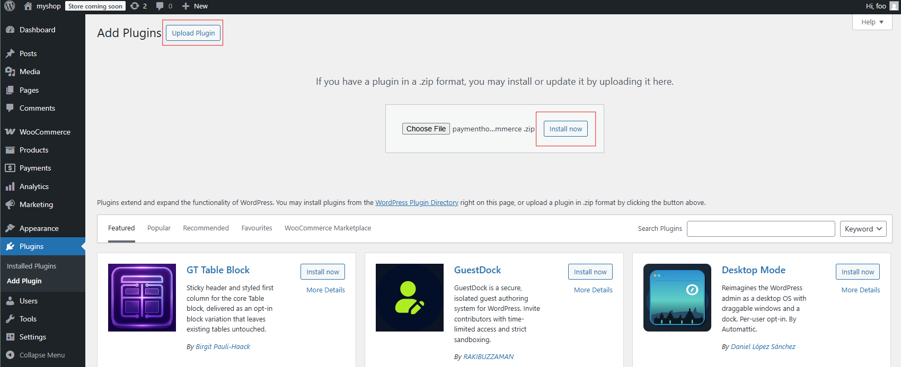Image resolution: width=901 pixels, height=367 pixels.
Task: Click the Analytics bar chart icon
Action: coord(10,186)
